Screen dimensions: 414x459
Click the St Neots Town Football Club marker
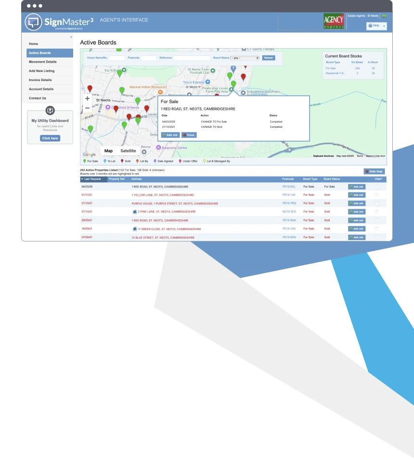tap(213, 70)
